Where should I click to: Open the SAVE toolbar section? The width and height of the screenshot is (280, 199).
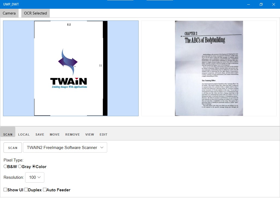(x=40, y=134)
